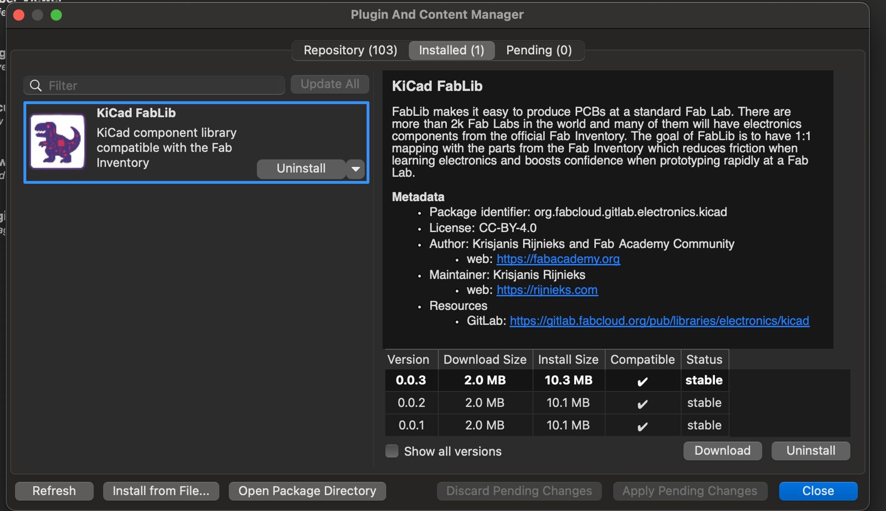
Task: Click Apply Pending Changes button
Action: tap(690, 491)
